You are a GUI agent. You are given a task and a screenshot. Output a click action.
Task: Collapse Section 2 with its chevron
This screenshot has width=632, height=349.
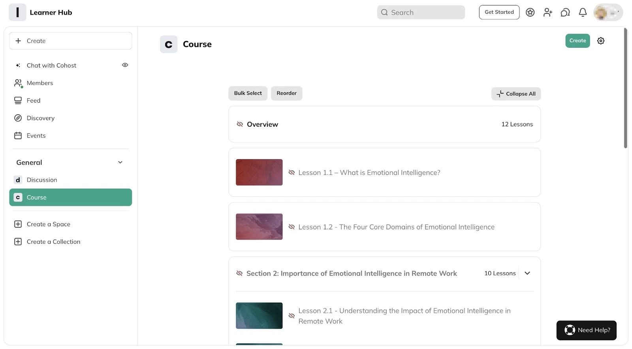tap(527, 273)
